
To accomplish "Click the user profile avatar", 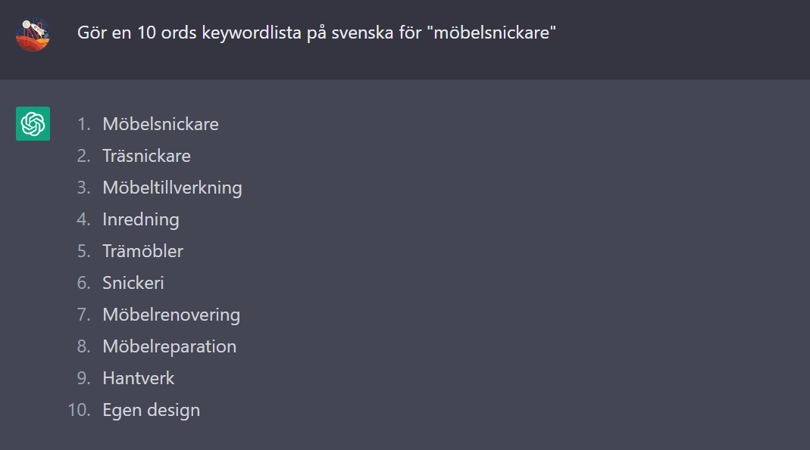I will click(x=33, y=35).
